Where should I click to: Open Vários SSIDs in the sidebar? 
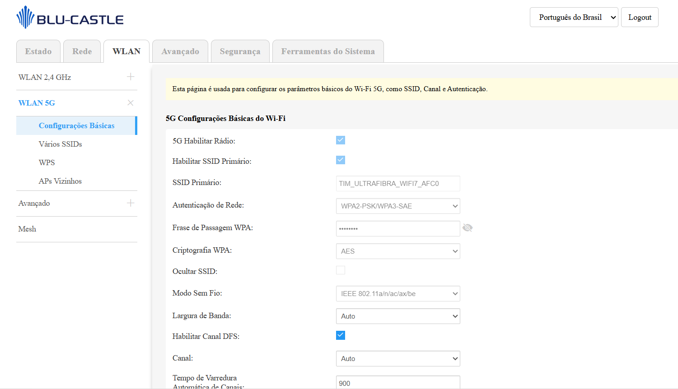click(x=61, y=144)
